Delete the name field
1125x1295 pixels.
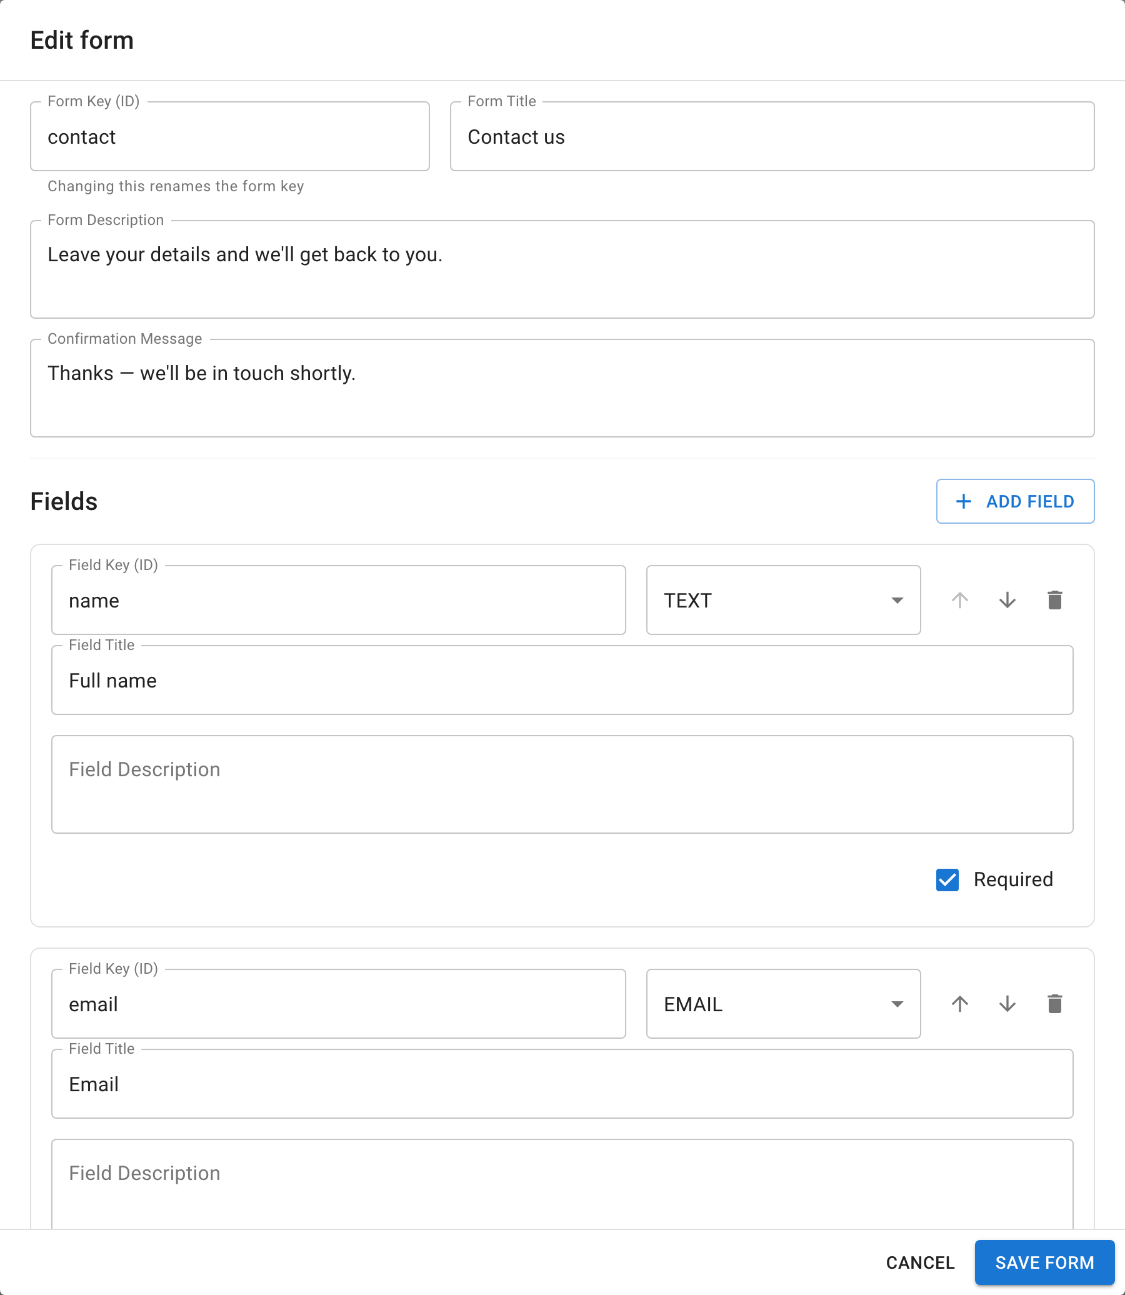(1055, 600)
